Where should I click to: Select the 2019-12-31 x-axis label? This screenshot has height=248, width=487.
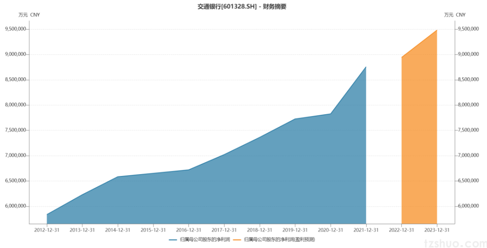click(295, 230)
